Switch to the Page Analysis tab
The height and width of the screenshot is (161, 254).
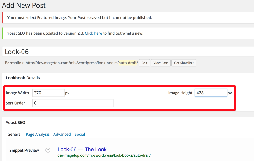(x=38, y=134)
